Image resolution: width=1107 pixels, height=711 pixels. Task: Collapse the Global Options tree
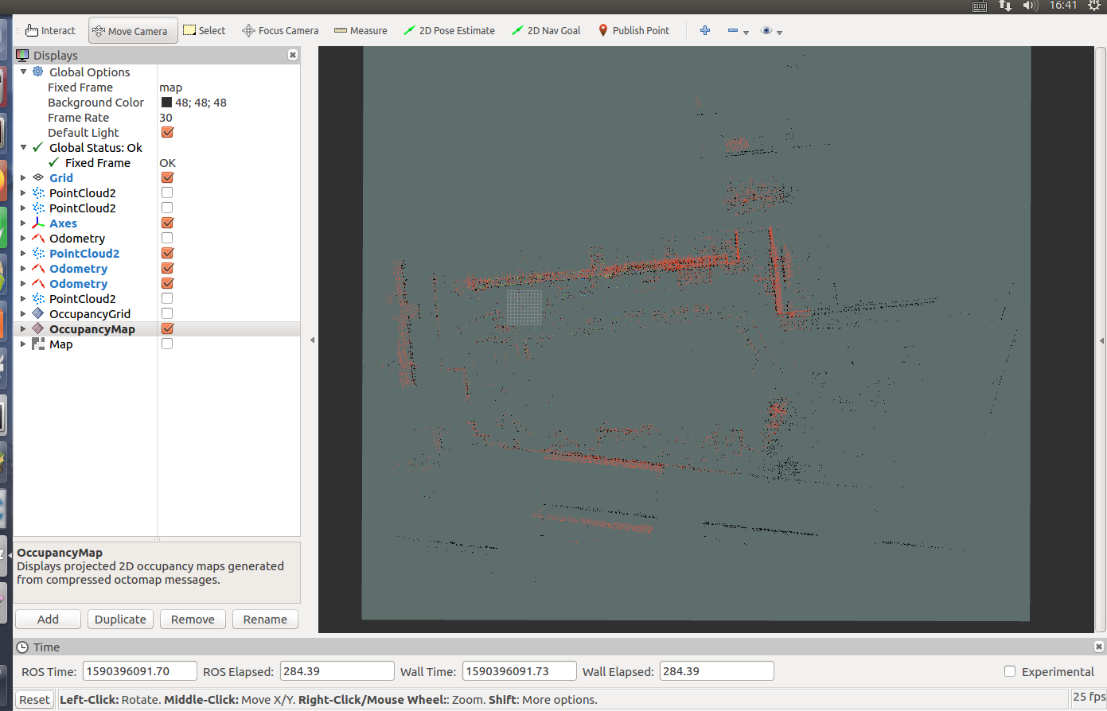tap(22, 72)
